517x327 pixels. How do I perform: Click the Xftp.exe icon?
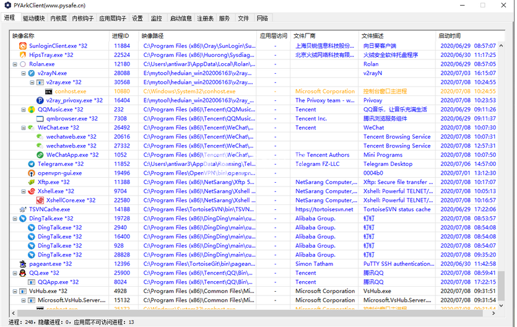coord(32,182)
